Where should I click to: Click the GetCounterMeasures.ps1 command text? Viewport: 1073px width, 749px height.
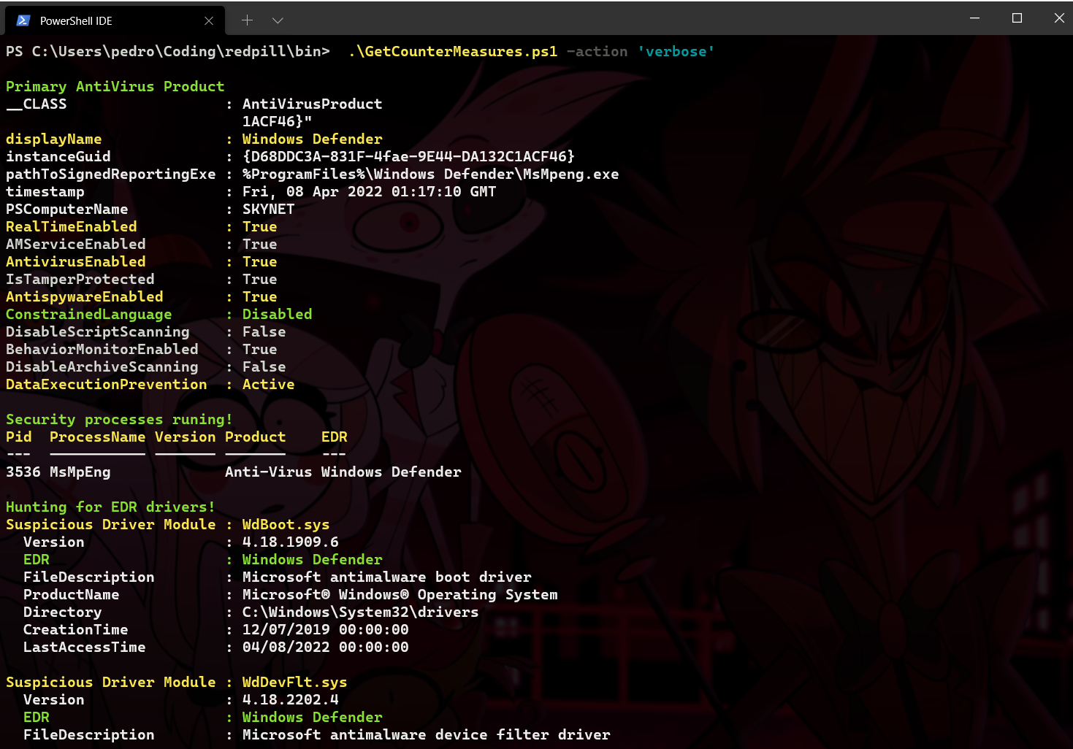tap(453, 52)
